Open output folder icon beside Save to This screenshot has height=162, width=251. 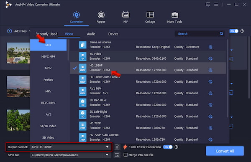click(x=117, y=155)
